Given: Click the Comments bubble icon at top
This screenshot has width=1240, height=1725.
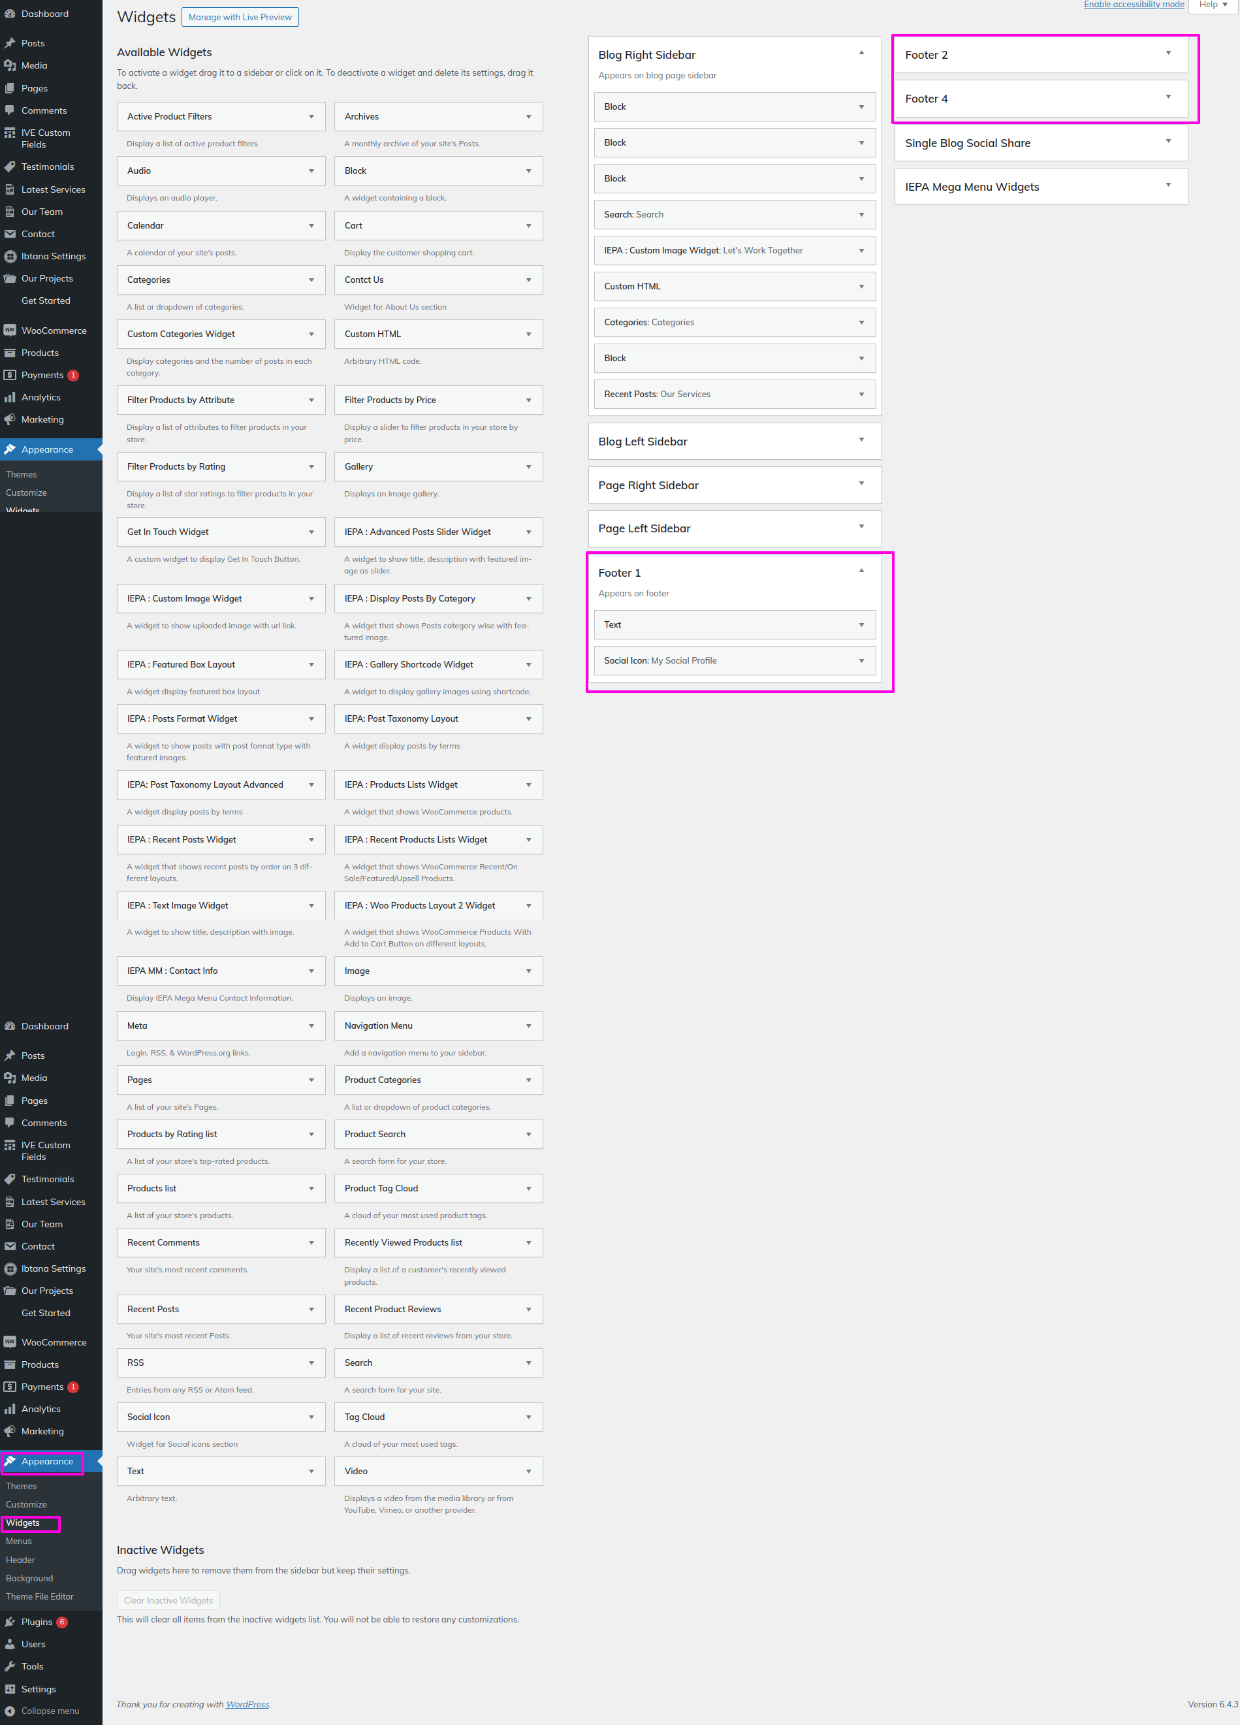Looking at the screenshot, I should 10,110.
